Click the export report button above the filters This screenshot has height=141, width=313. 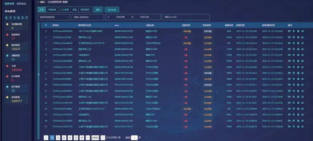tap(112, 10)
